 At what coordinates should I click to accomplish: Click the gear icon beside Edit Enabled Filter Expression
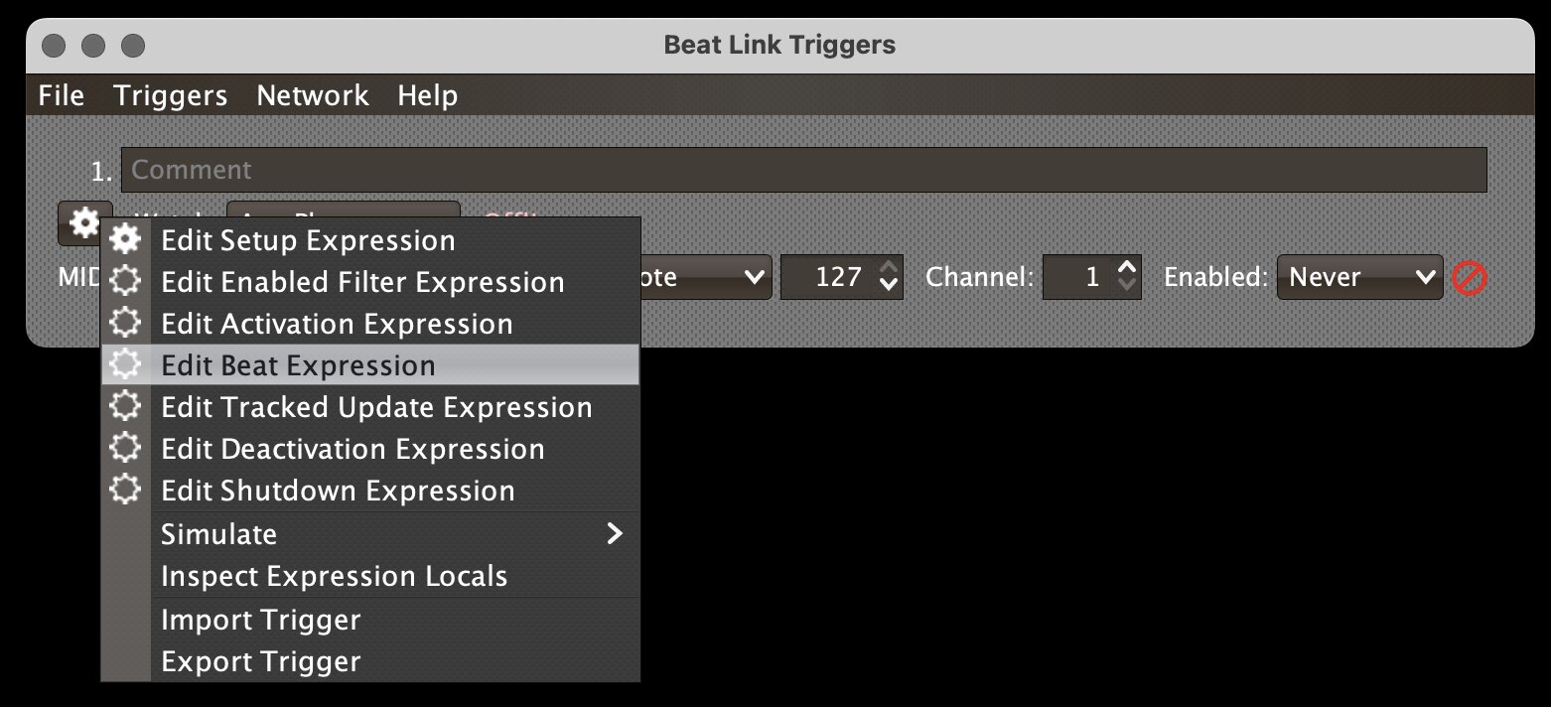125,282
